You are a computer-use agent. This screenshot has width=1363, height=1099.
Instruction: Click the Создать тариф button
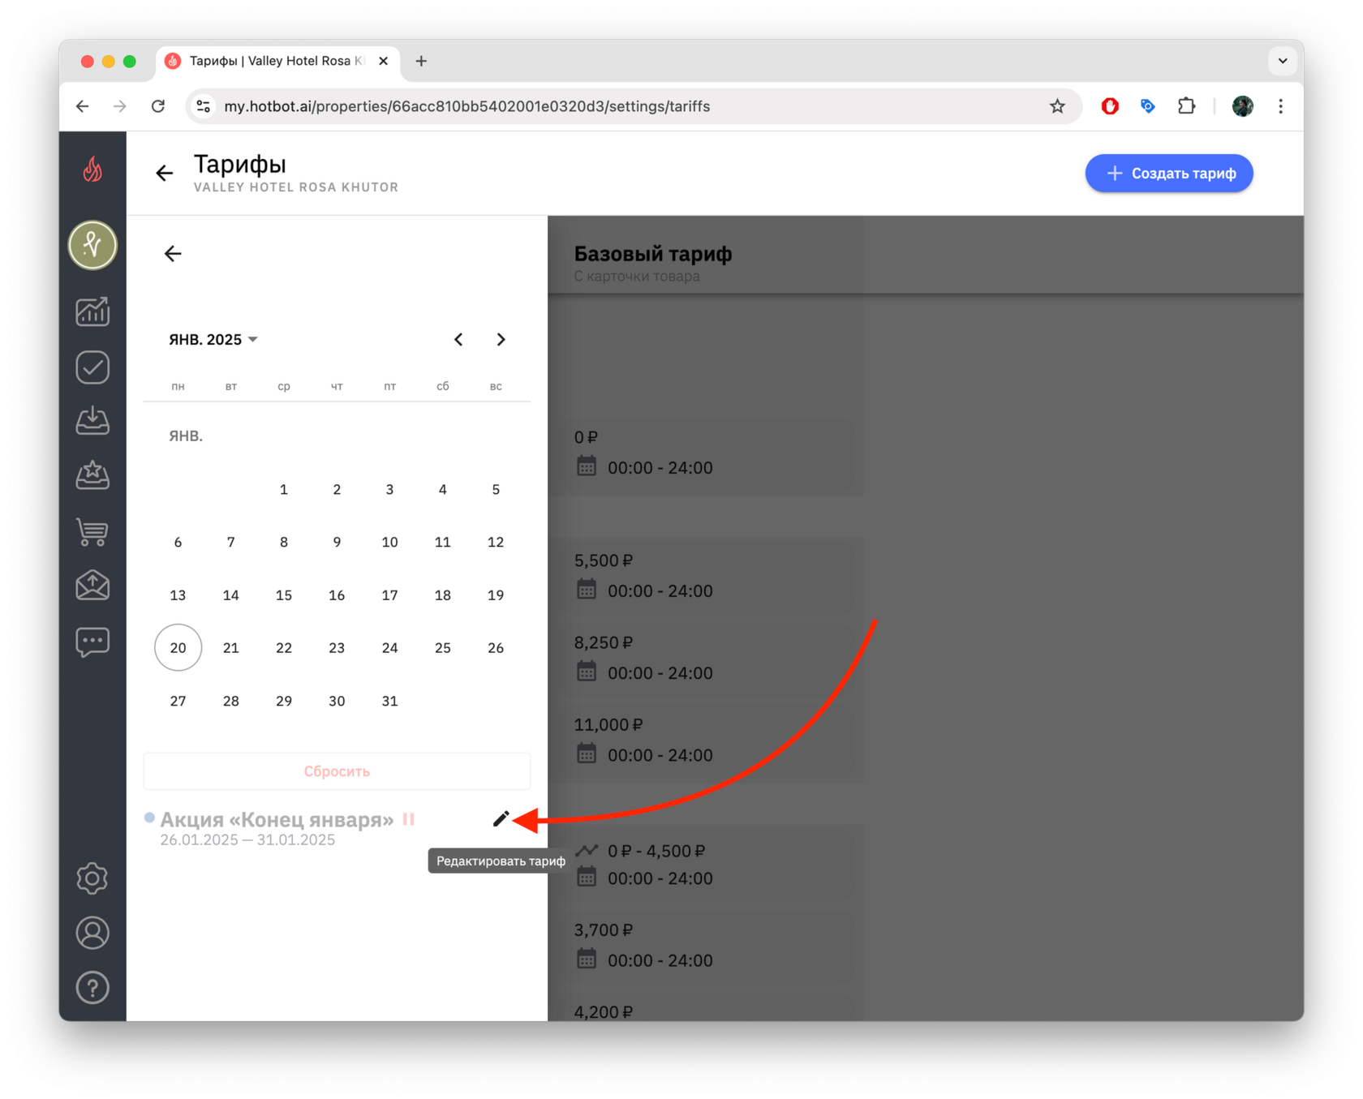(x=1169, y=173)
